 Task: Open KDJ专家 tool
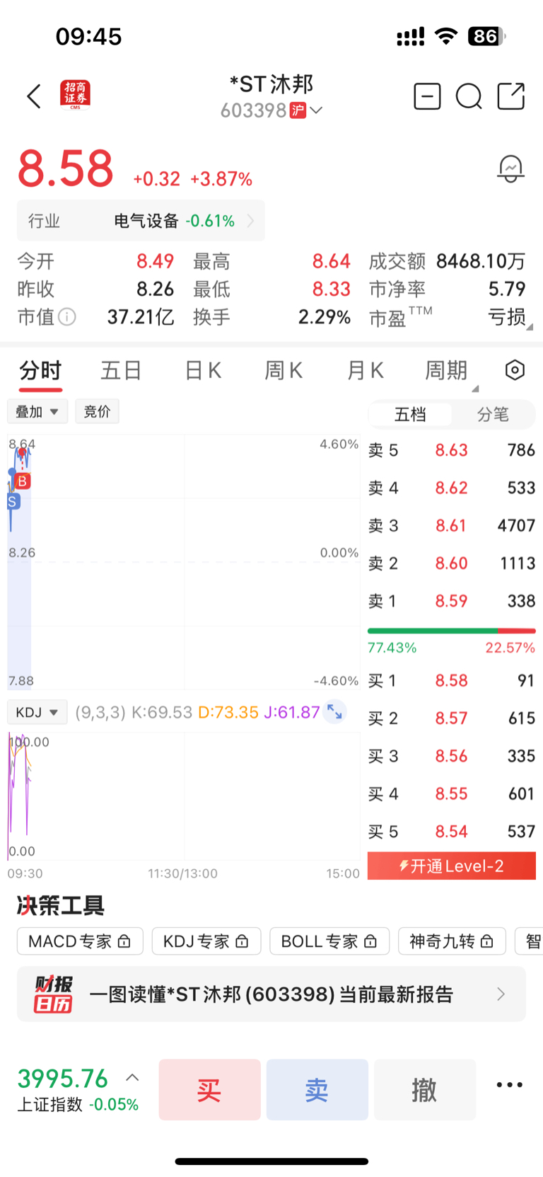pyautogui.click(x=206, y=941)
